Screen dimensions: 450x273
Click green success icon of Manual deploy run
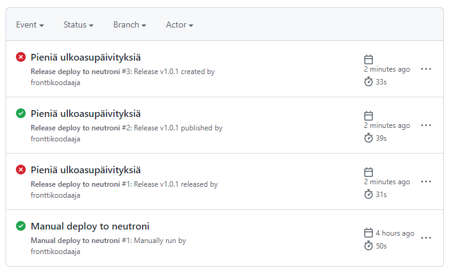(x=21, y=226)
